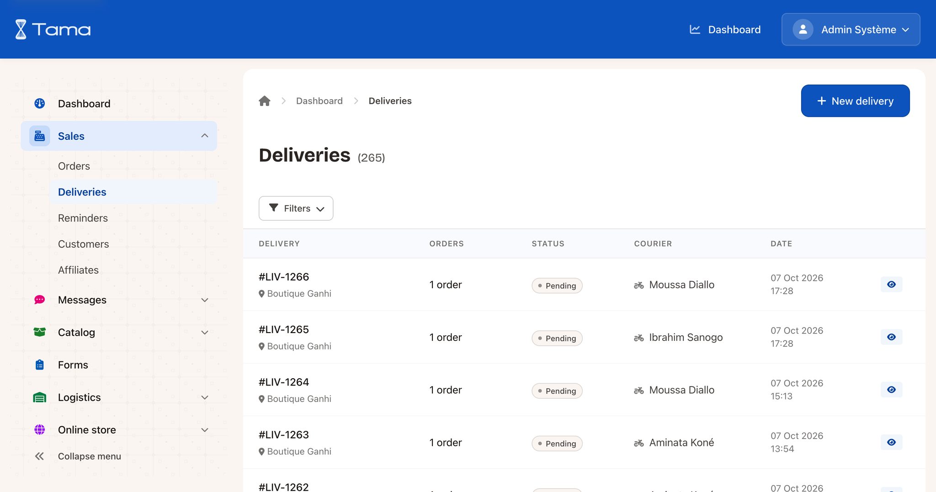The image size is (936, 492).
Task: Expand the Catalog menu chevron
Action: pos(205,333)
